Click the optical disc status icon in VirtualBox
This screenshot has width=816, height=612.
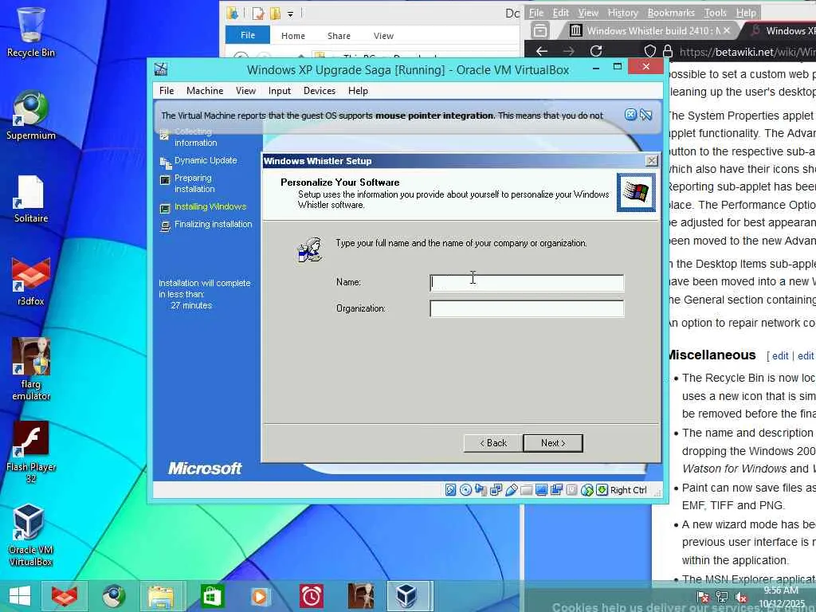coord(465,490)
